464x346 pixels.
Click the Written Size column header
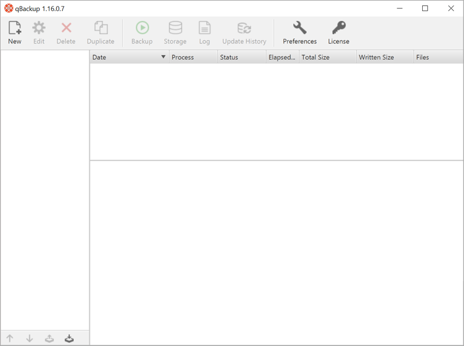click(385, 57)
